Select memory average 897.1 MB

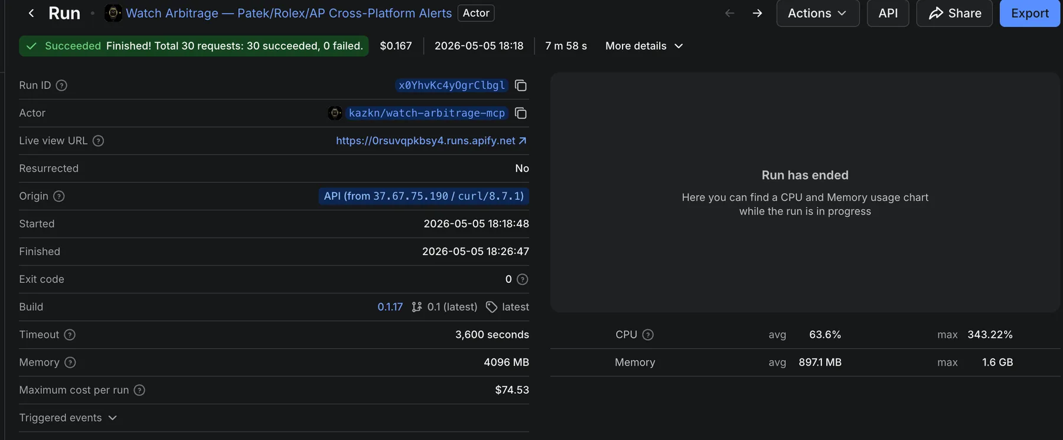point(820,363)
